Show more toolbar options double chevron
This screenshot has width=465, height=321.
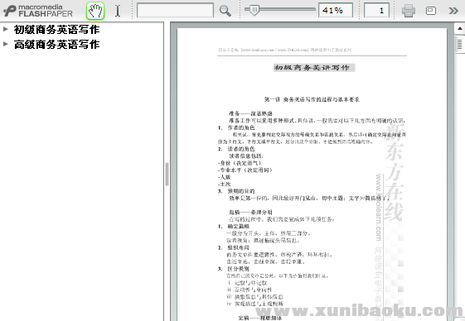point(453,11)
